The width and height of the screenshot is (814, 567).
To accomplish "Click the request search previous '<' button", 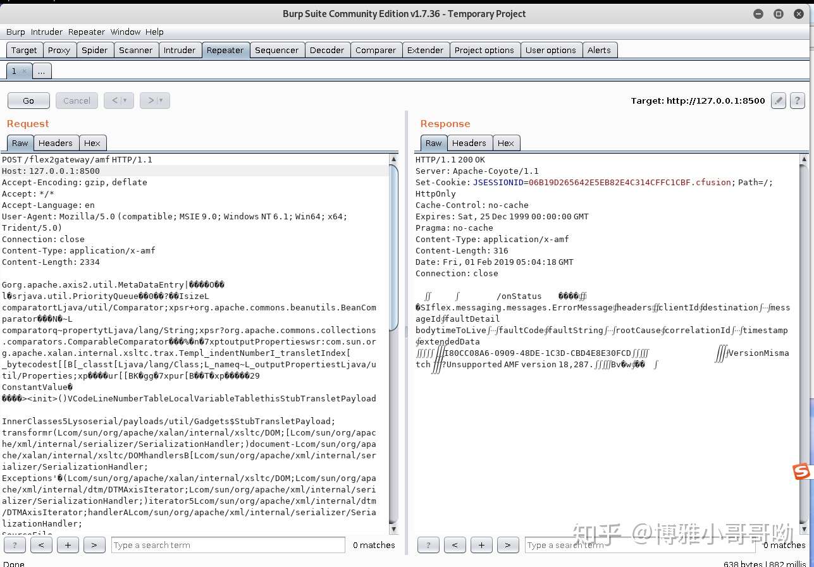I will pos(41,545).
